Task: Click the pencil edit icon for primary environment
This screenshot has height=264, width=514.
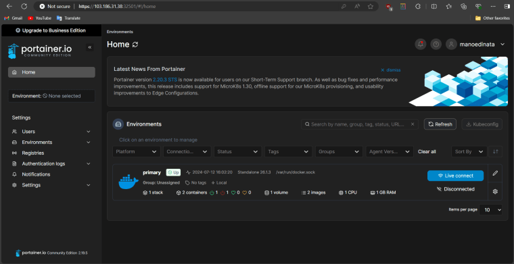Action: 495,173
